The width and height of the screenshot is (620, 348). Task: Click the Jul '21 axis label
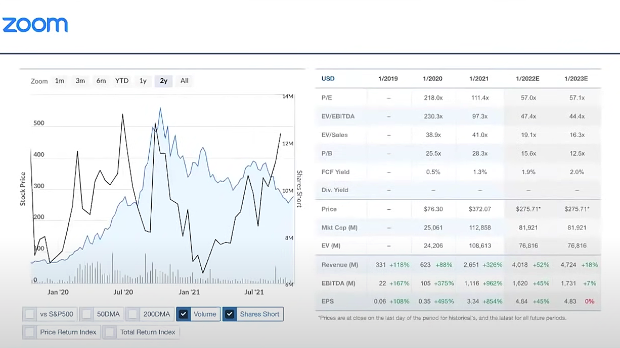coord(254,292)
